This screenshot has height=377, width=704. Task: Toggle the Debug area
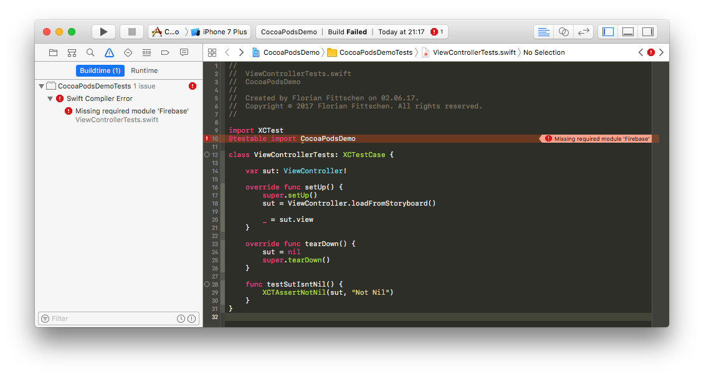627,32
